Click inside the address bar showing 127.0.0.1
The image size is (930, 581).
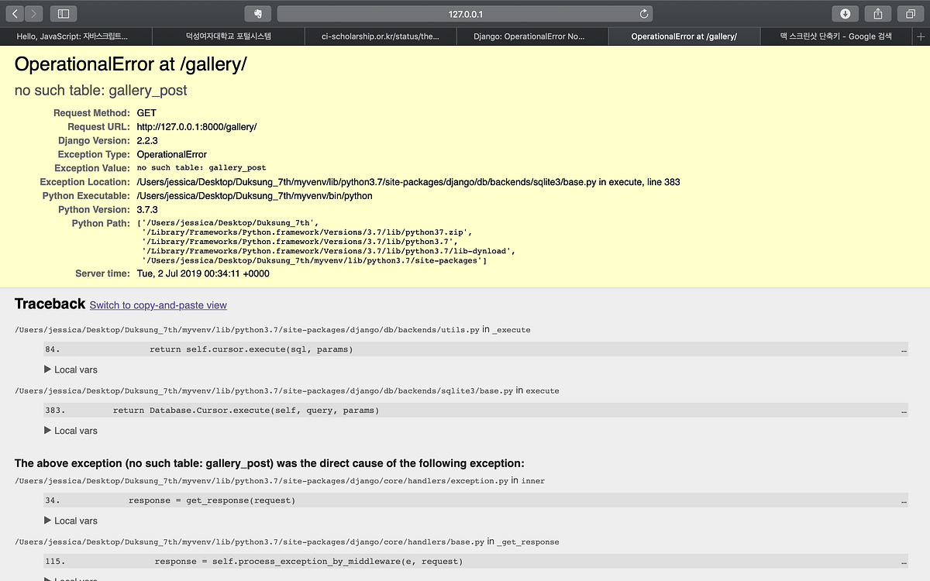465,13
